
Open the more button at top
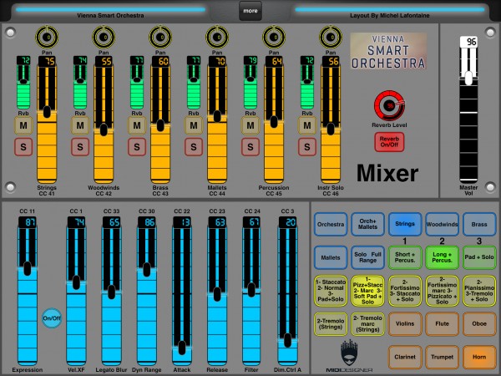[250, 11]
